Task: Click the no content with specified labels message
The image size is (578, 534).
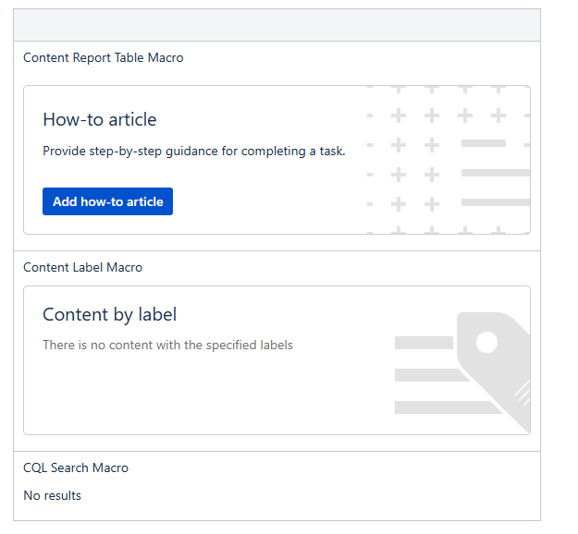Action: (x=167, y=345)
